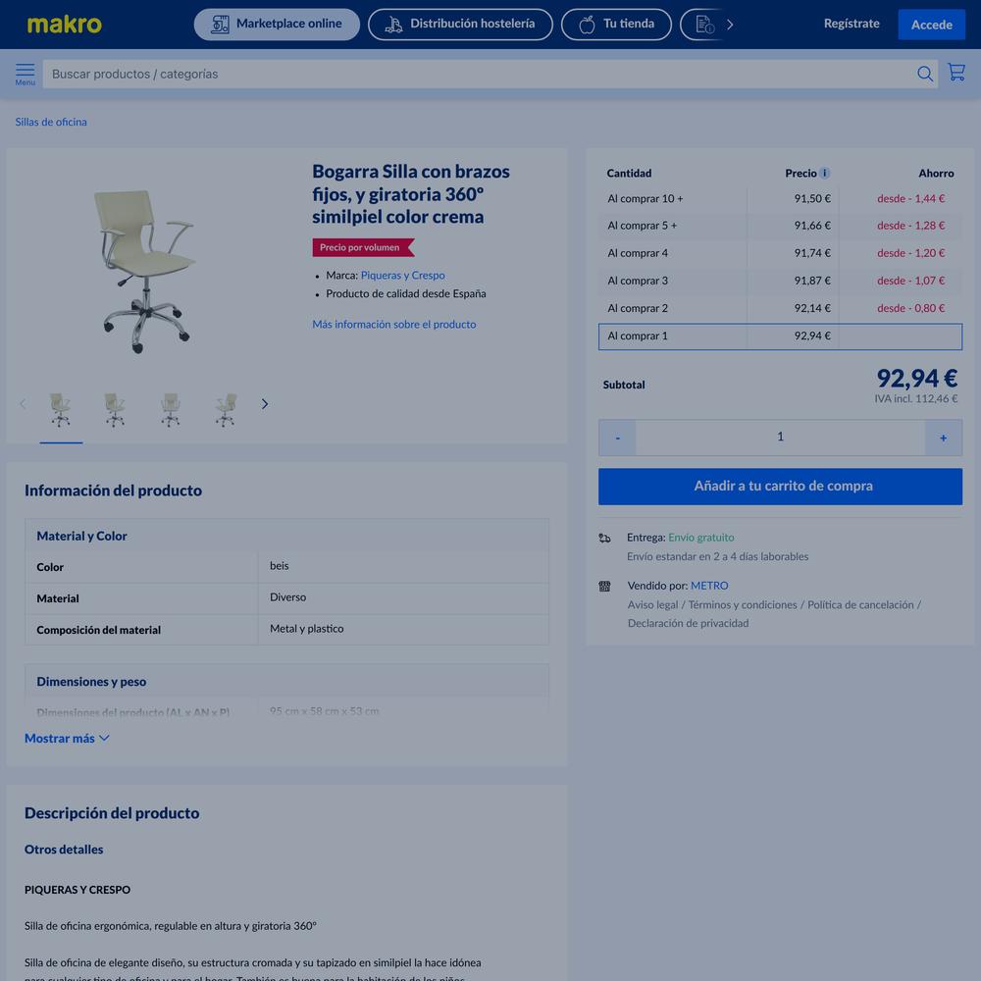Select the third chair thumbnail
981x981 pixels.
[x=170, y=410]
